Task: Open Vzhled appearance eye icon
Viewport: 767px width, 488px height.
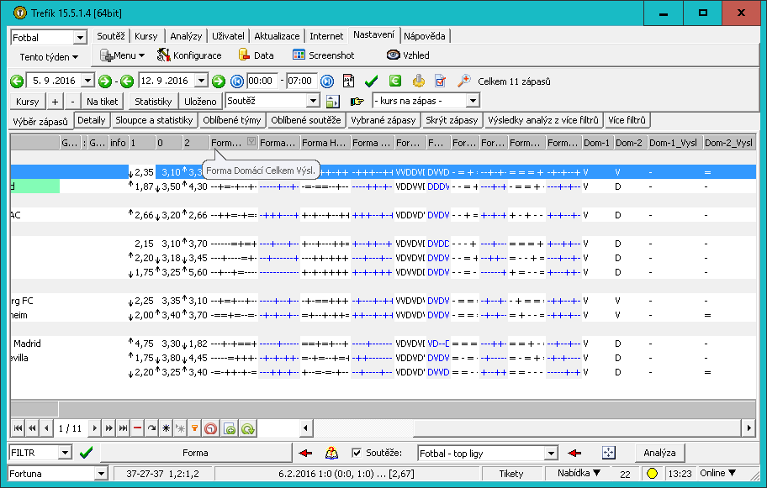Action: click(x=394, y=55)
